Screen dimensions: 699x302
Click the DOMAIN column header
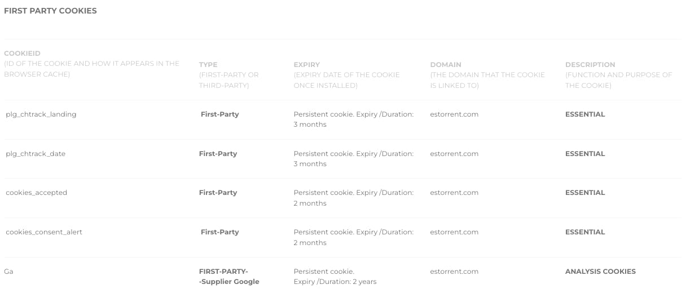[x=446, y=65]
